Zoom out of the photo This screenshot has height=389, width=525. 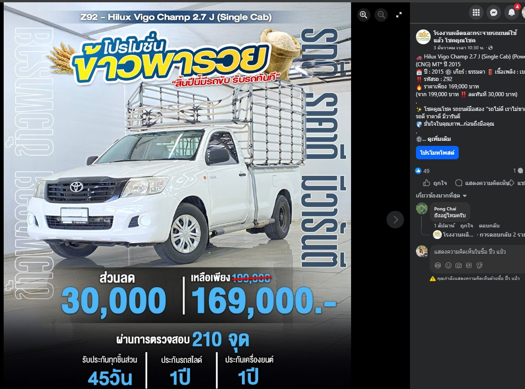[381, 14]
